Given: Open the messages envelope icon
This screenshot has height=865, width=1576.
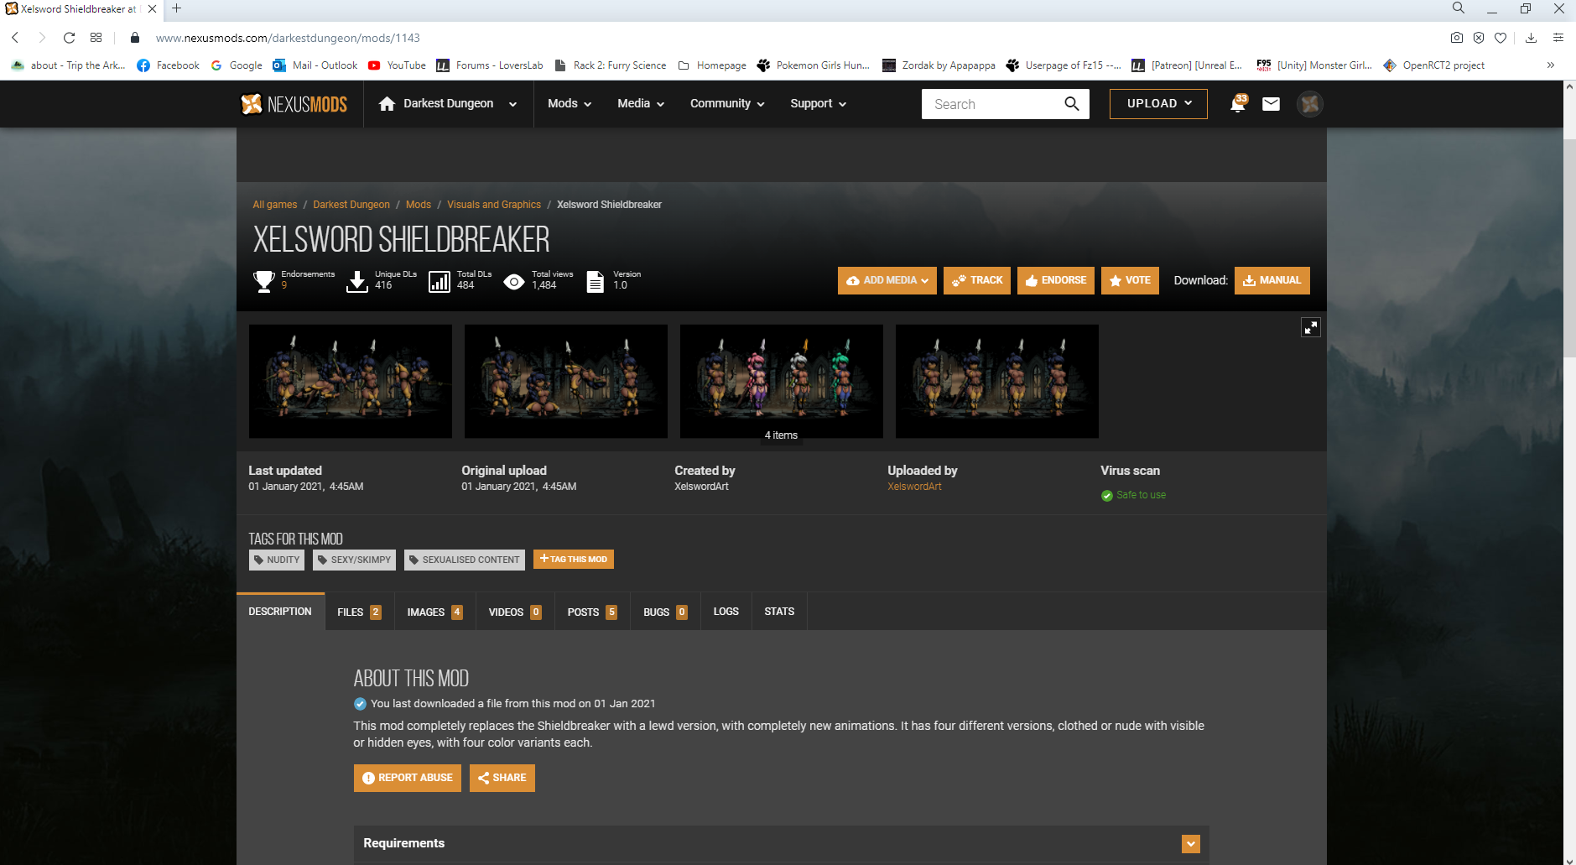Looking at the screenshot, I should pyautogui.click(x=1271, y=104).
